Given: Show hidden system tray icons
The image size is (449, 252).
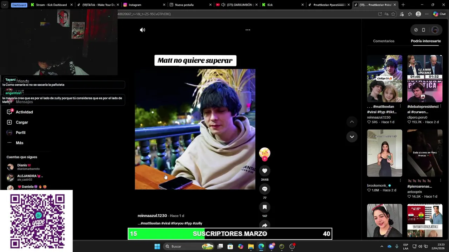Looking at the screenshot, I should [382, 246].
